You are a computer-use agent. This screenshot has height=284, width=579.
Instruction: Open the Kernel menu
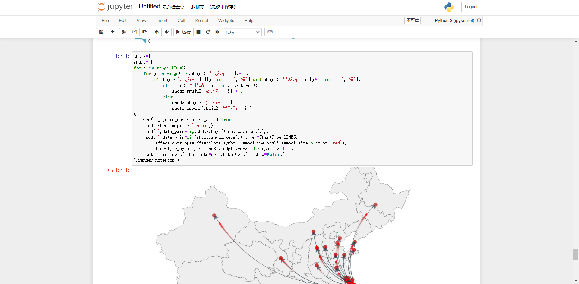pyautogui.click(x=201, y=21)
